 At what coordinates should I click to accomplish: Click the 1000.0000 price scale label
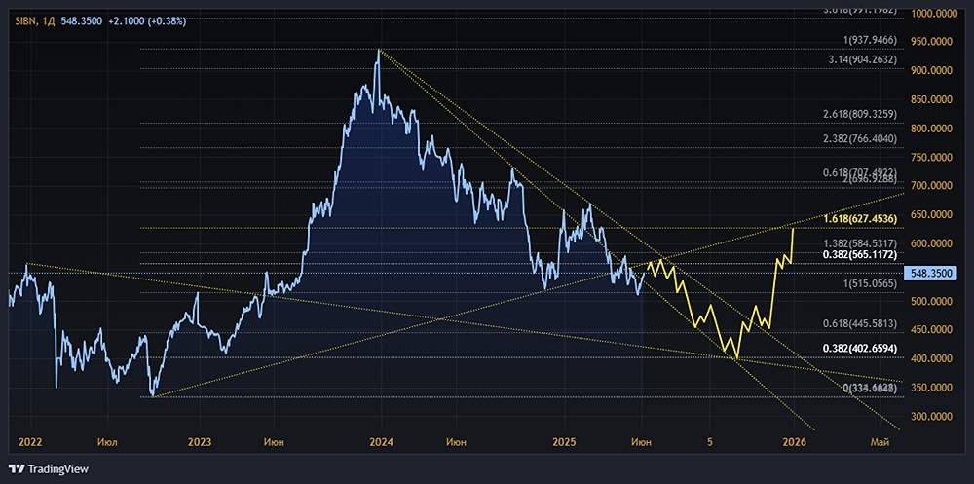click(933, 14)
